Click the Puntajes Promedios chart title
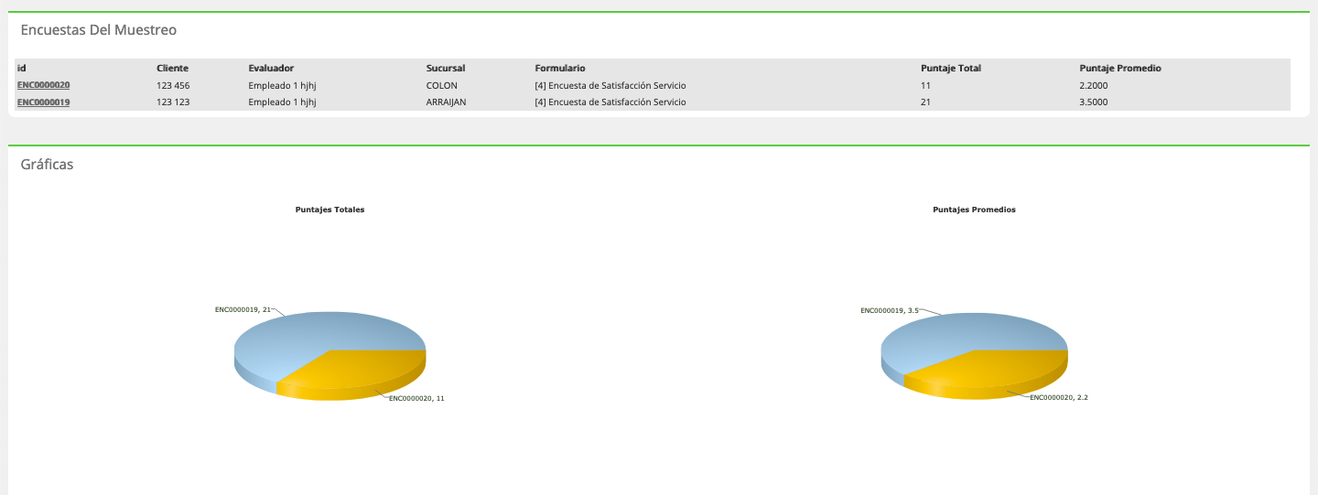This screenshot has height=495, width=1318. (974, 210)
